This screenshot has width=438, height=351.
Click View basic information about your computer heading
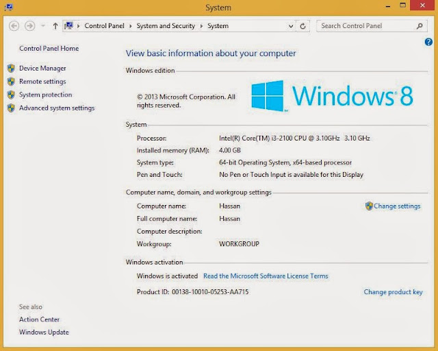tap(211, 53)
